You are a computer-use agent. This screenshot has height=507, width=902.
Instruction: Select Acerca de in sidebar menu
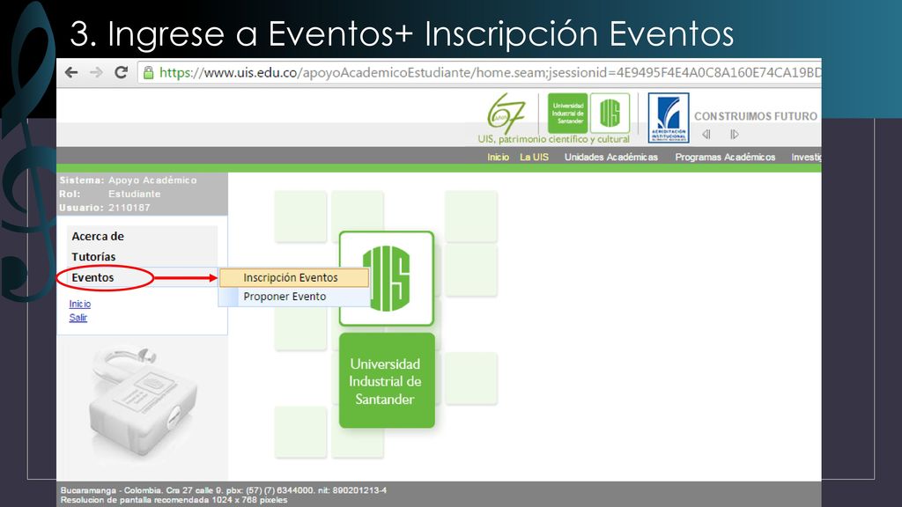98,236
